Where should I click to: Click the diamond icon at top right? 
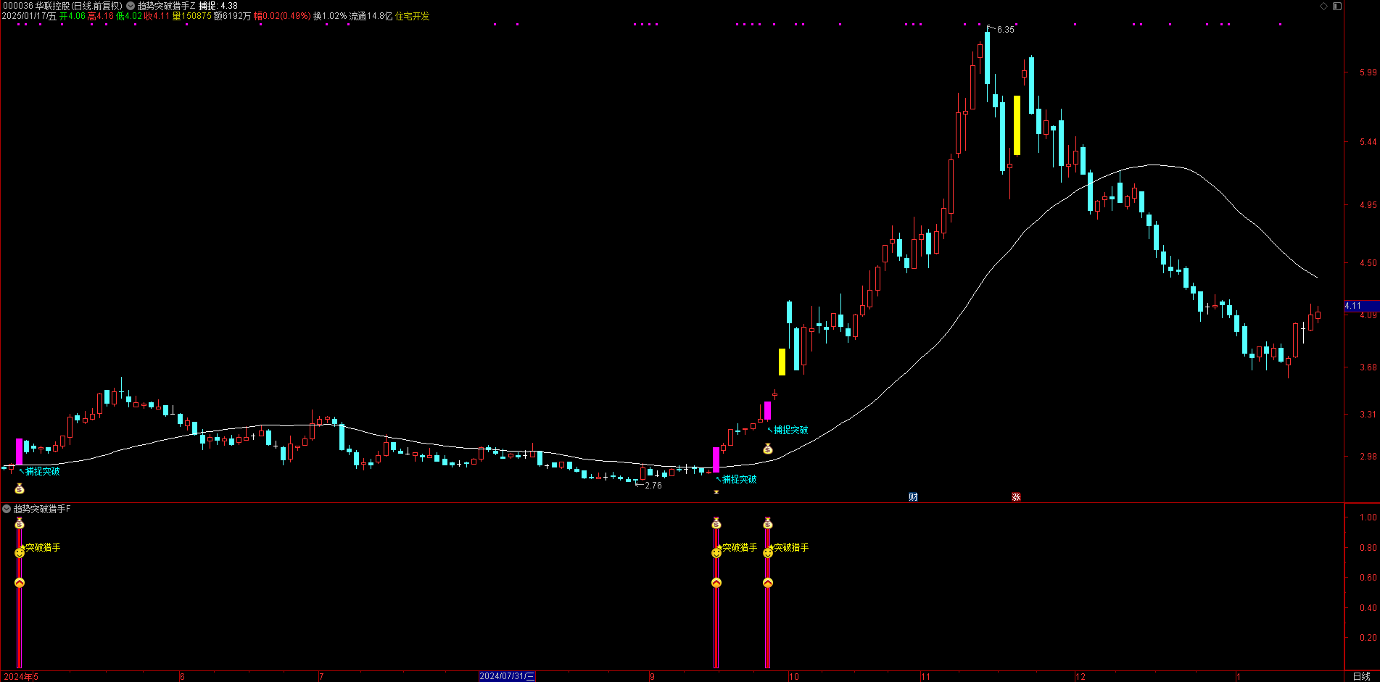[1323, 6]
